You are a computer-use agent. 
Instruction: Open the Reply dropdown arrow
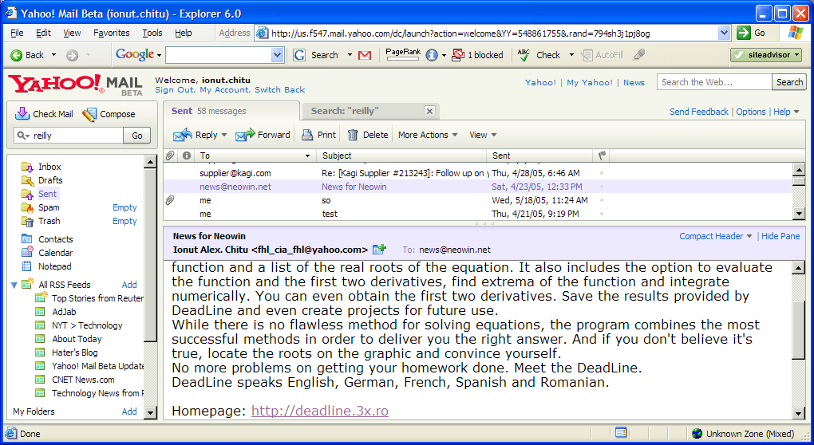(224, 135)
